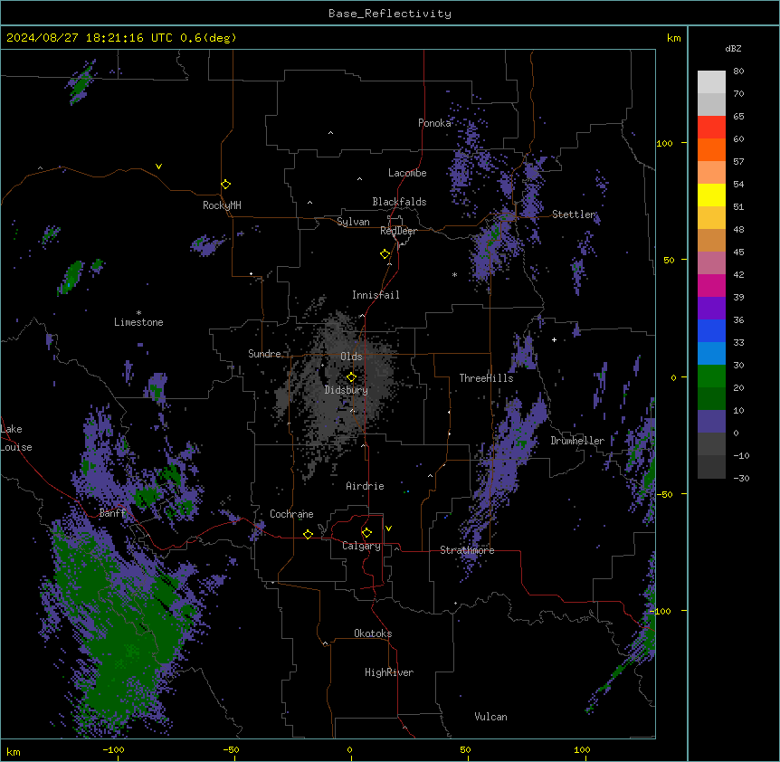Screen dimensions: 780x762
Task: Click the Blackfalds label
Action: click(399, 202)
